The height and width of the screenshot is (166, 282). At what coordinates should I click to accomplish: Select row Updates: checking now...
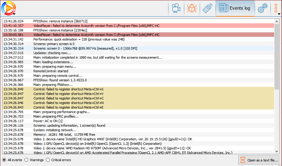pyautogui.click(x=138, y=53)
